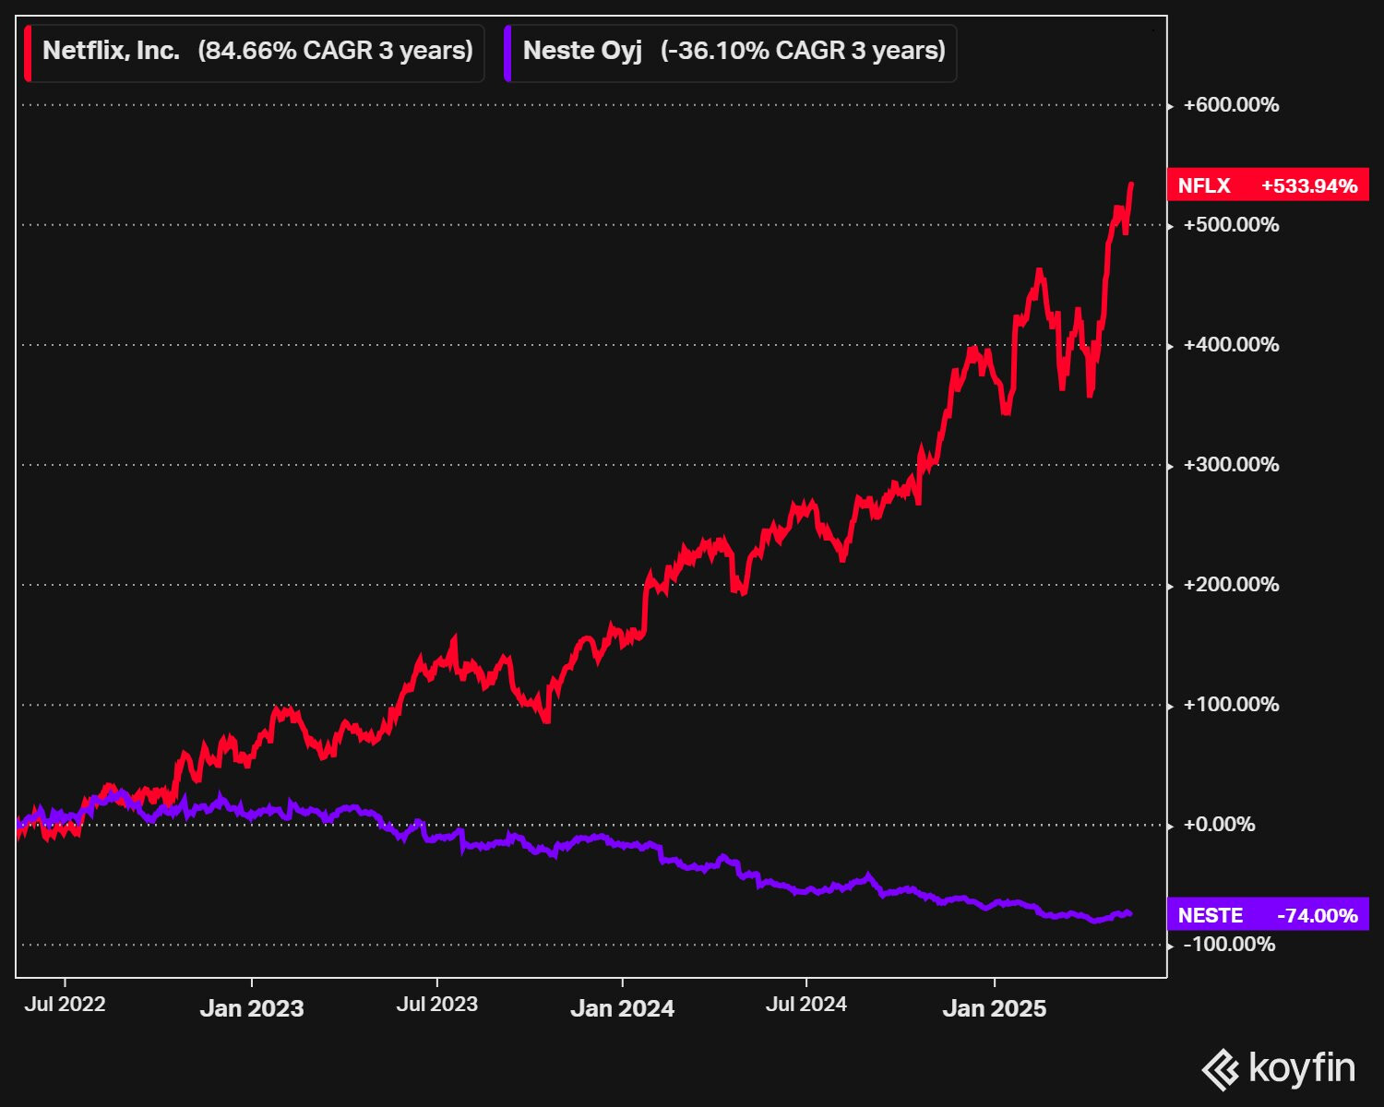
Task: Click the red Netflix legend color bar
Action: 28,54
